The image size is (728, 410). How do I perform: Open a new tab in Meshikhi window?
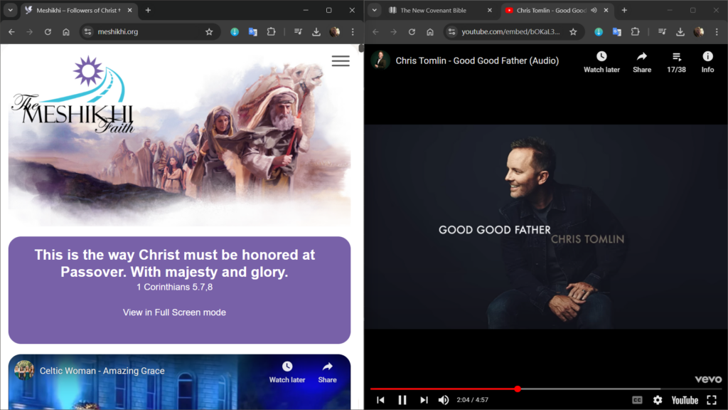[x=148, y=10]
